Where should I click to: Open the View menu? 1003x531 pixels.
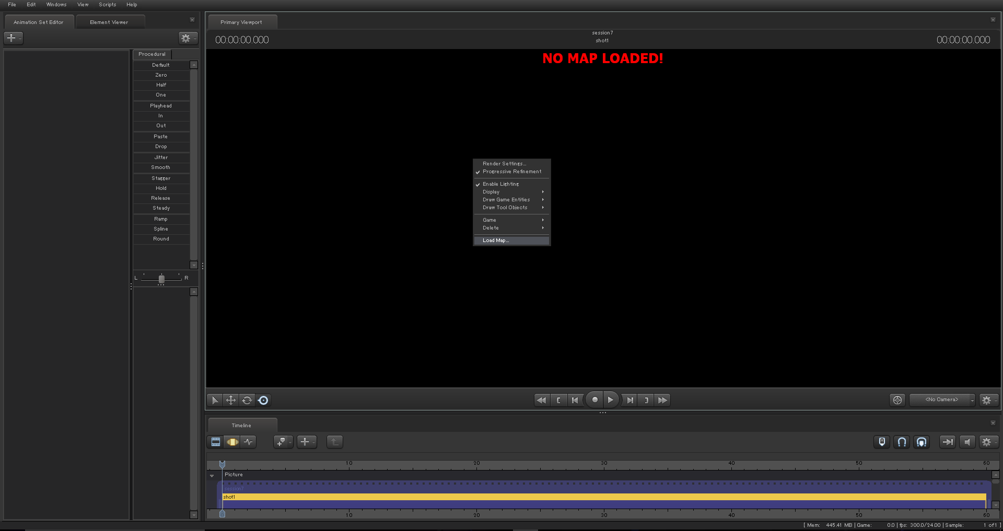[x=83, y=5]
